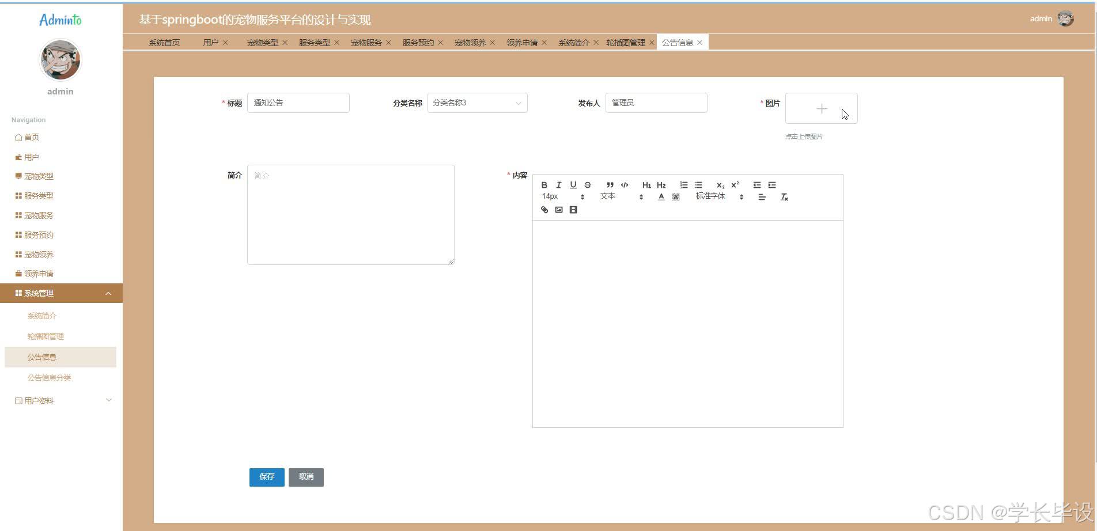Apply underline in the editor toolbar
Screen dimensions: 1097x531
pyautogui.click(x=573, y=185)
